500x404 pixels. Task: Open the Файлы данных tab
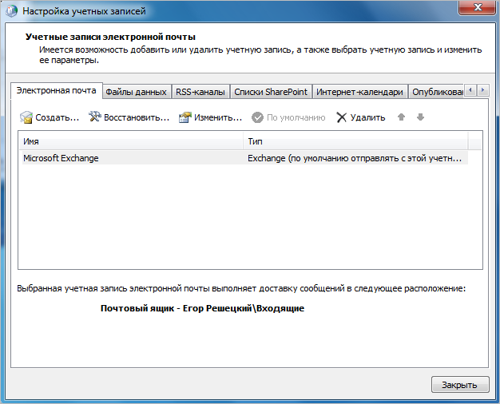pos(136,92)
